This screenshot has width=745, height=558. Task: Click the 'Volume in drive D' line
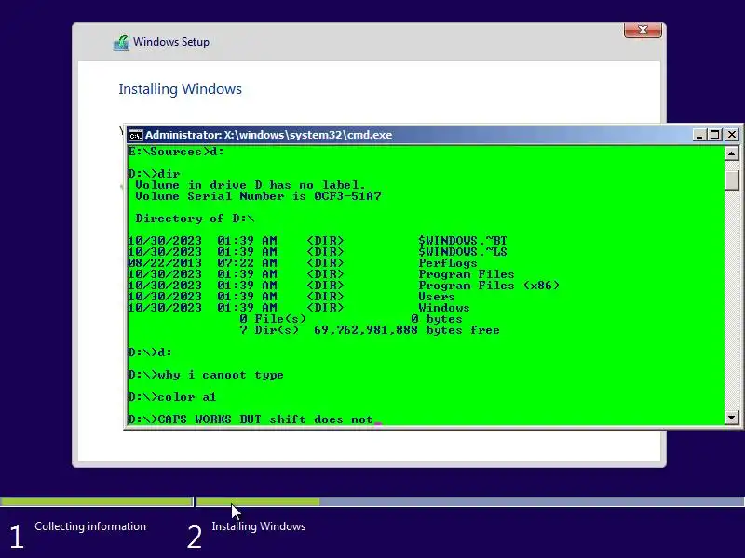click(x=251, y=184)
